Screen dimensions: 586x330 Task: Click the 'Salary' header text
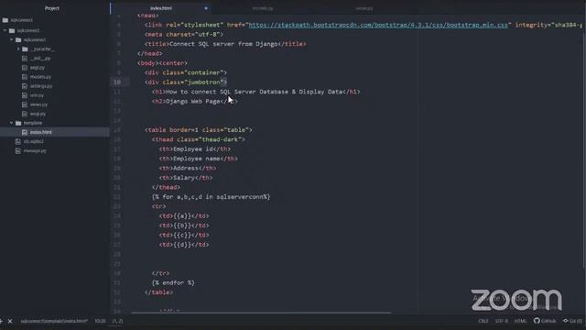184,178
